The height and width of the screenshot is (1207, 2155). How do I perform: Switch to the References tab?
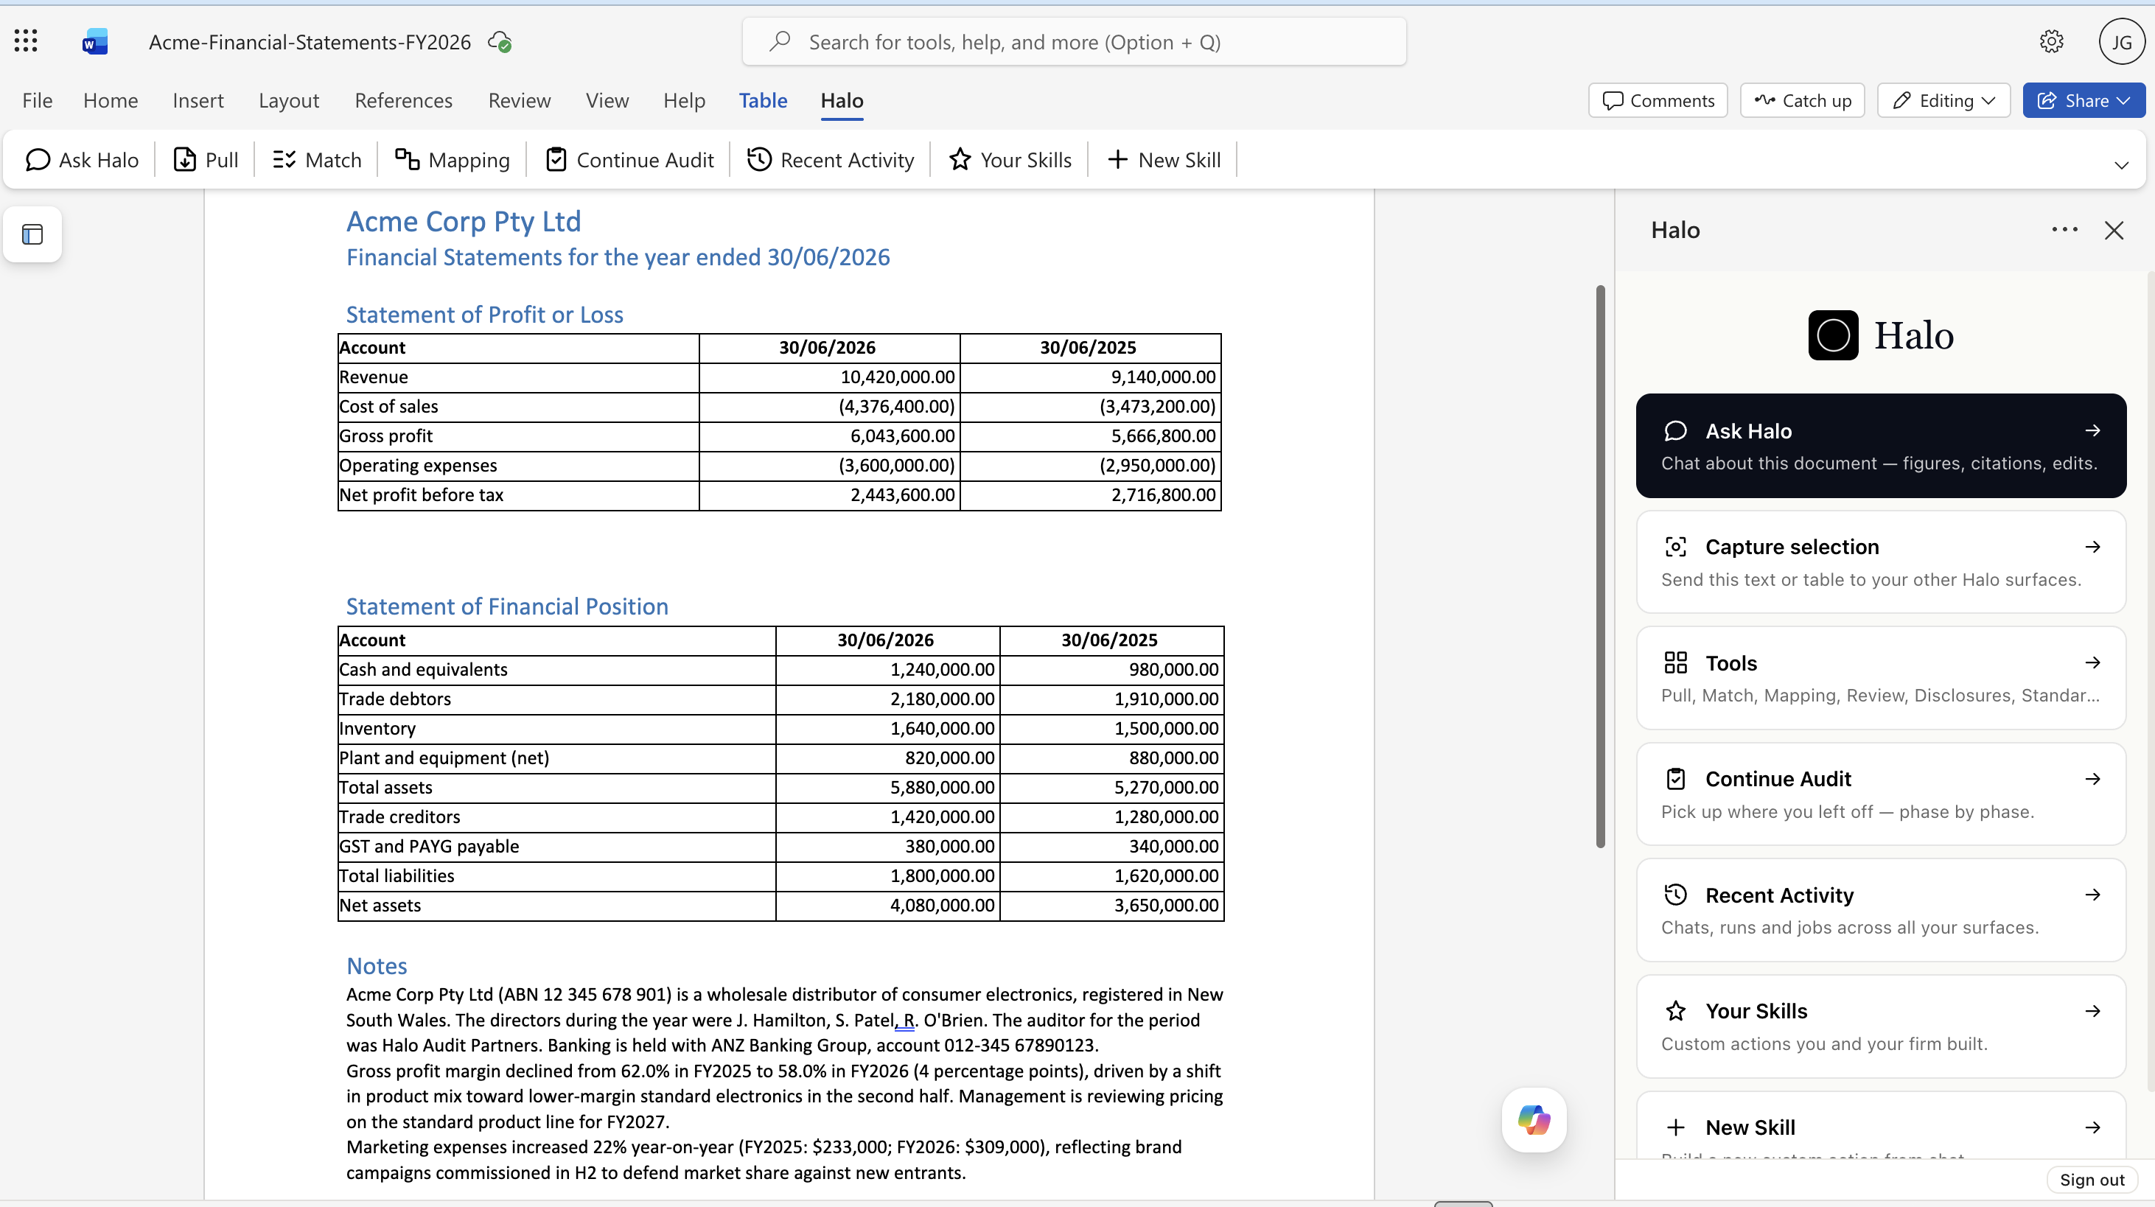click(403, 100)
